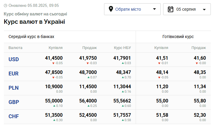Click CHF cash sell rate 52,30

tap(200, 115)
